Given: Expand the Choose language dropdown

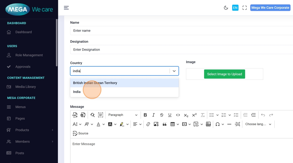Looking at the screenshot, I should (x=258, y=124).
